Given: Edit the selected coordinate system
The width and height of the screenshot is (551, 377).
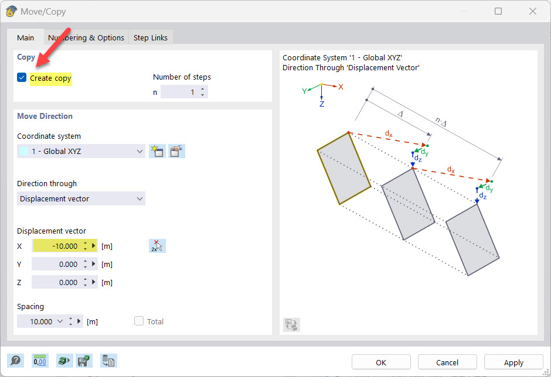Looking at the screenshot, I should (176, 151).
